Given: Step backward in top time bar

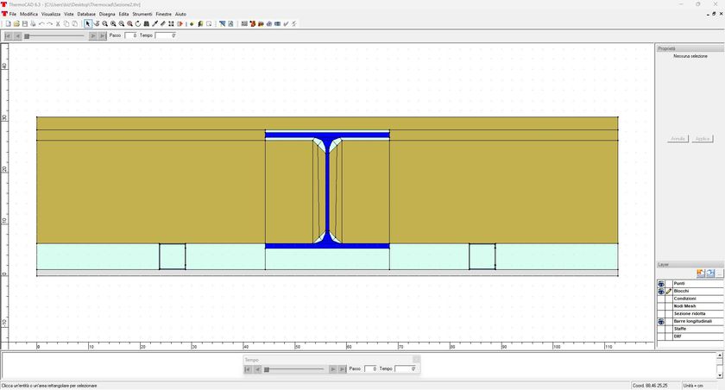Looking at the screenshot, I should point(17,35).
